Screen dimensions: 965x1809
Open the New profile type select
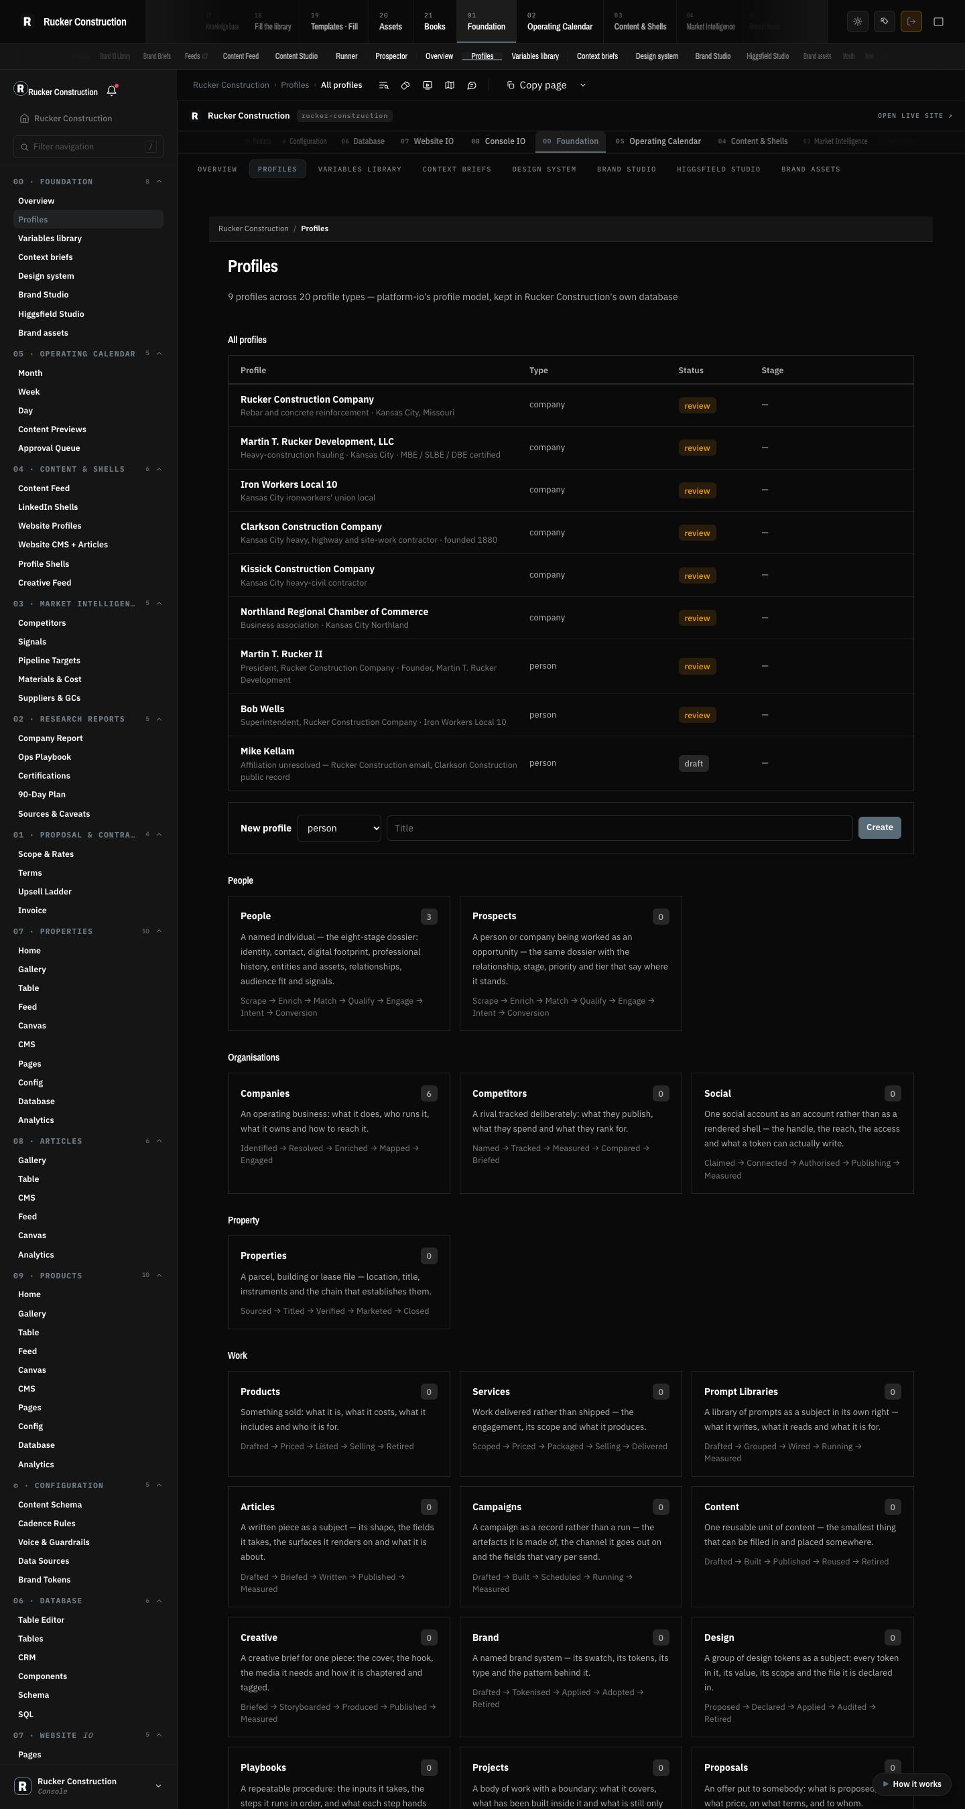tap(339, 828)
